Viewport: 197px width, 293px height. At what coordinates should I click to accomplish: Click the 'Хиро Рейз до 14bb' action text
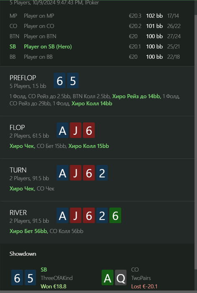[x=136, y=96]
